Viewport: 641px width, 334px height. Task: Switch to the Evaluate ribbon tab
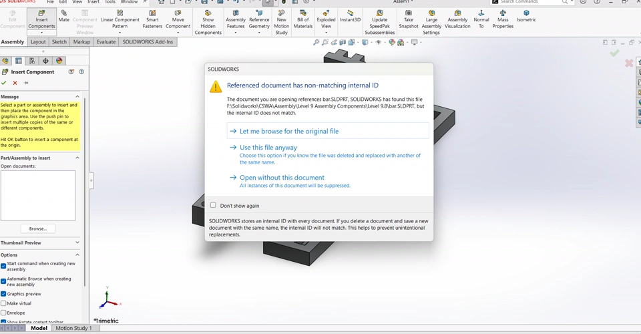(x=106, y=41)
